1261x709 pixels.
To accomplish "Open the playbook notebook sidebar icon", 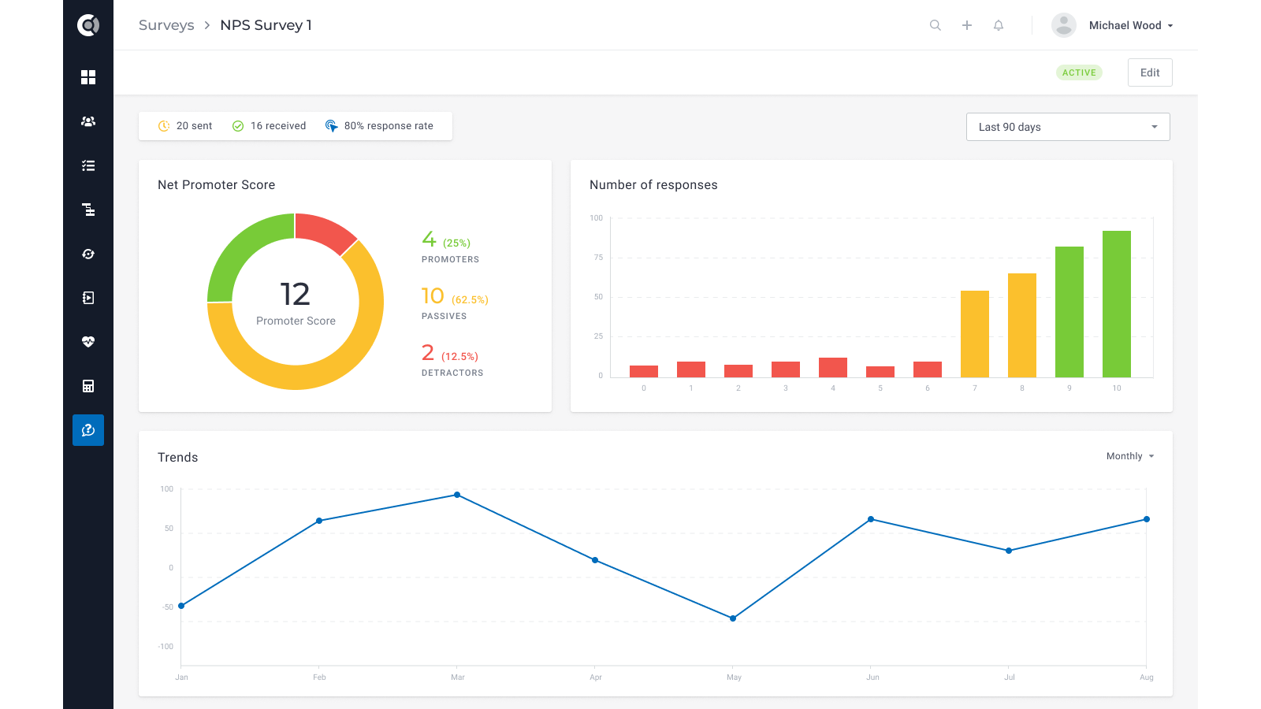I will point(88,298).
